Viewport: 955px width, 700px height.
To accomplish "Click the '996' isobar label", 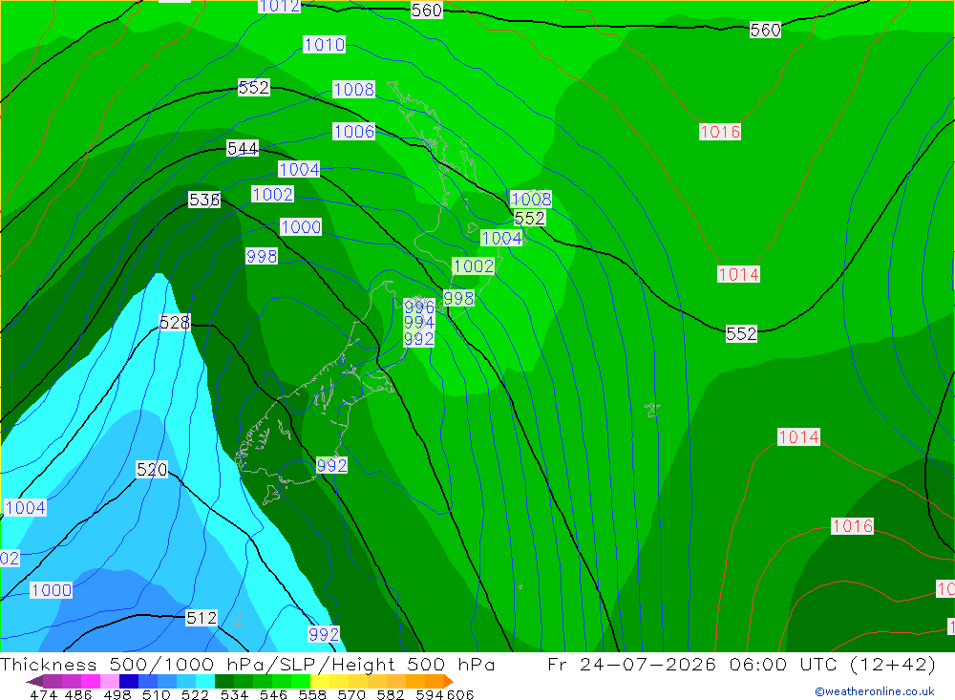I will [419, 307].
